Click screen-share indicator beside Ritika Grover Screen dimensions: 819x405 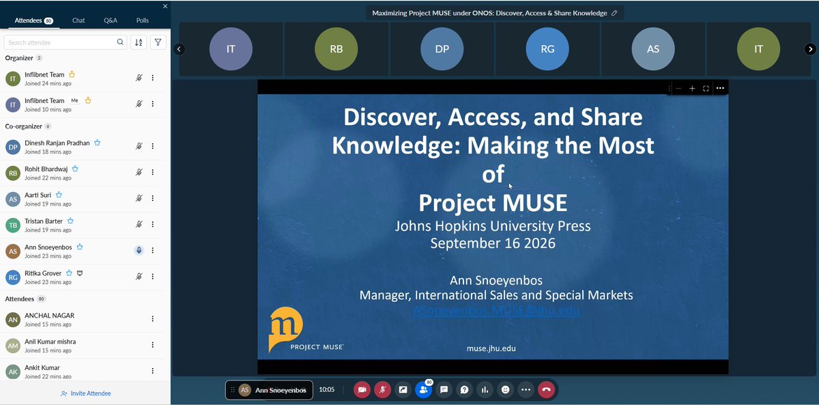tap(80, 273)
